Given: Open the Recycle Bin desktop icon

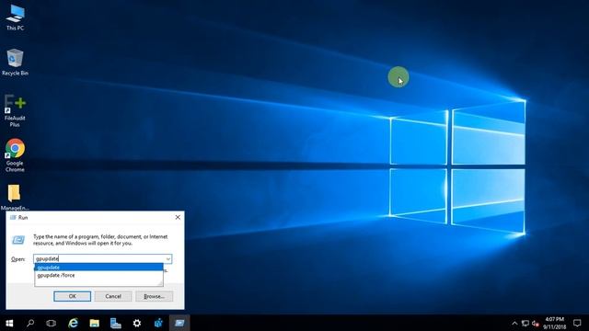Looking at the screenshot, I should coord(15,63).
